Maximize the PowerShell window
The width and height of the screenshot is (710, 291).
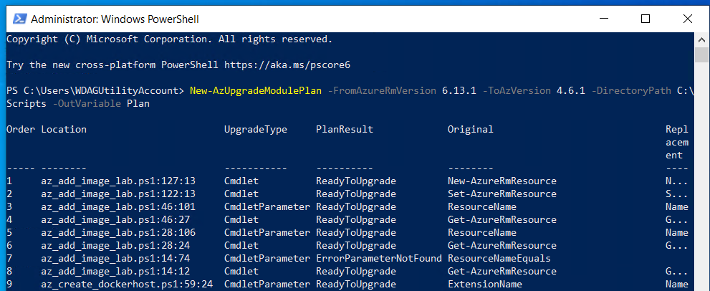point(646,18)
